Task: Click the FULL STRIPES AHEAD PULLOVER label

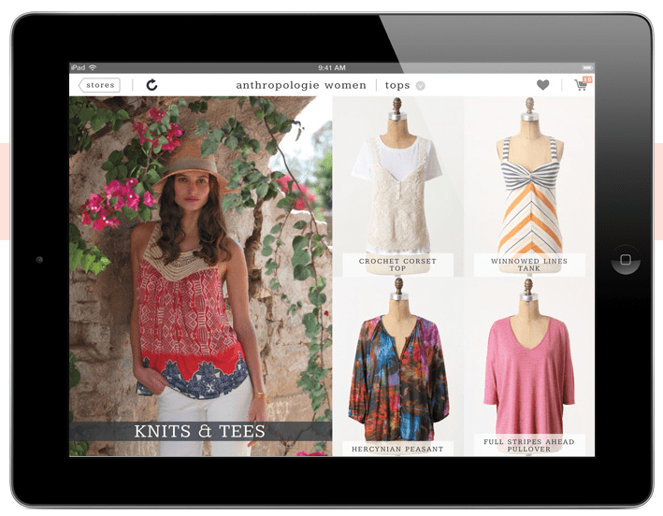Action: tap(529, 445)
